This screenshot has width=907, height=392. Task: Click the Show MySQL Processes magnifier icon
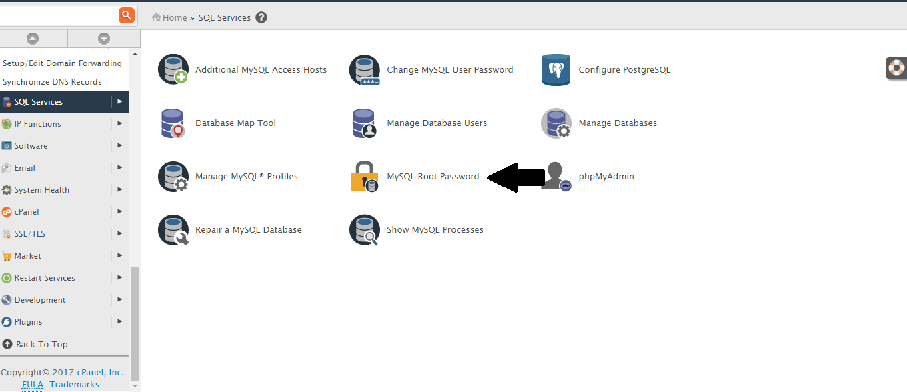point(365,230)
